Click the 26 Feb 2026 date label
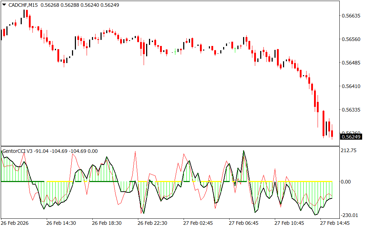 (15, 223)
